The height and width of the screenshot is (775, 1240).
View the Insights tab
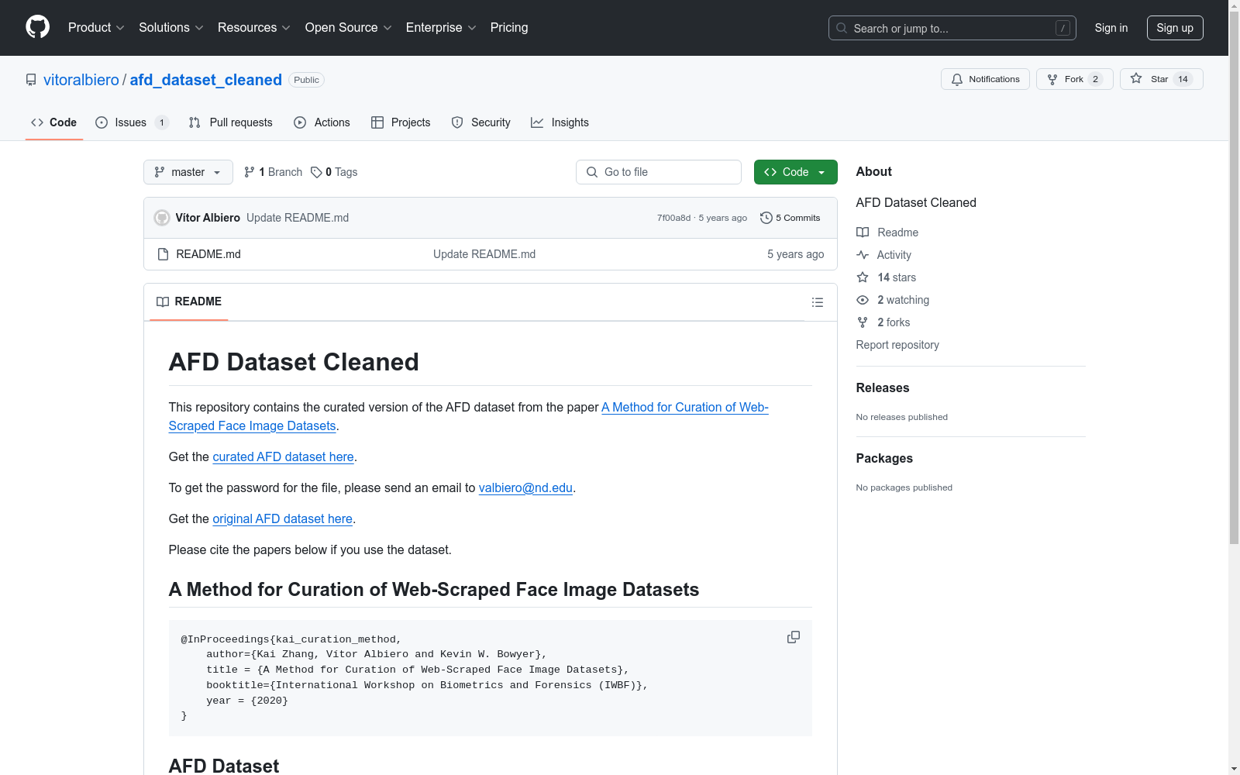click(x=560, y=122)
